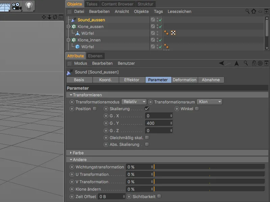Click the Sound_aussen effector icon
This screenshot has height=202, width=270.
tap(74, 20)
